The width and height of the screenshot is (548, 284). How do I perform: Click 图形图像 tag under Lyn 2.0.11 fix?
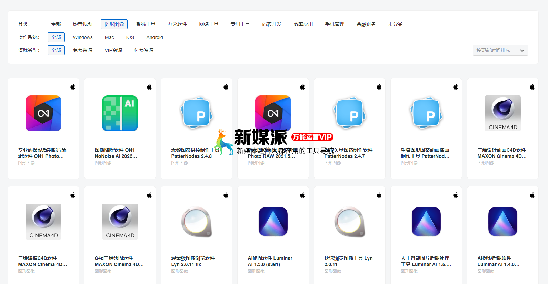pyautogui.click(x=180, y=271)
